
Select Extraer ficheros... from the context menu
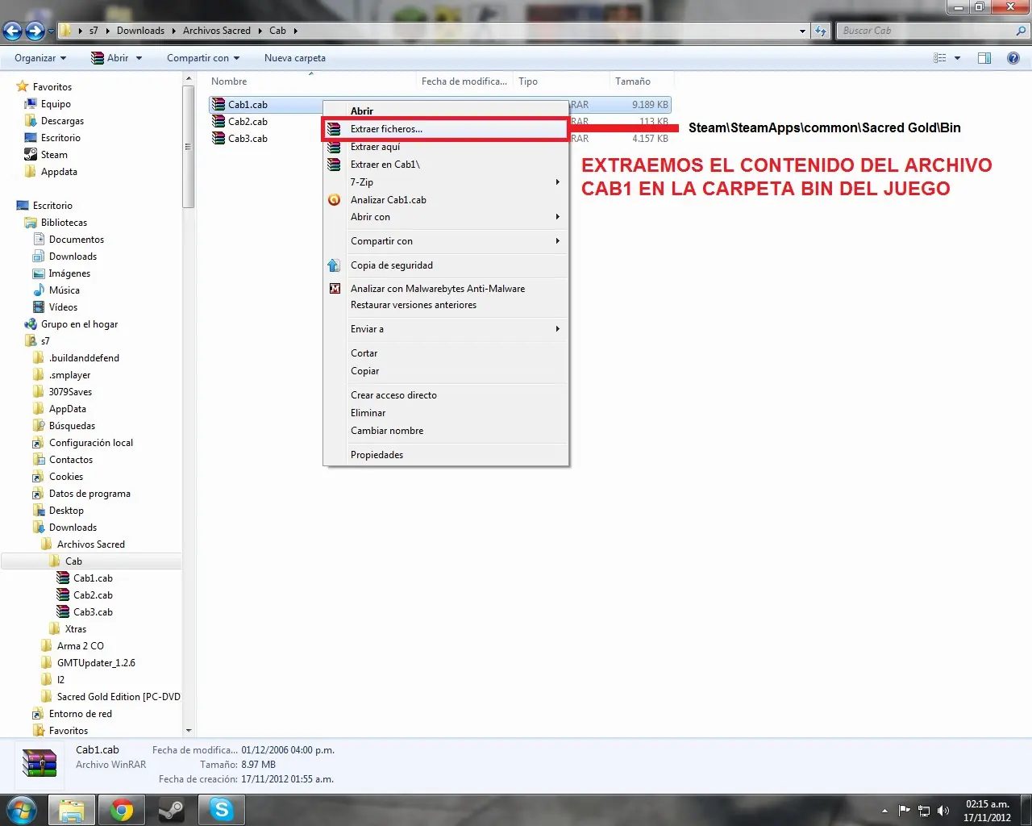tap(446, 129)
